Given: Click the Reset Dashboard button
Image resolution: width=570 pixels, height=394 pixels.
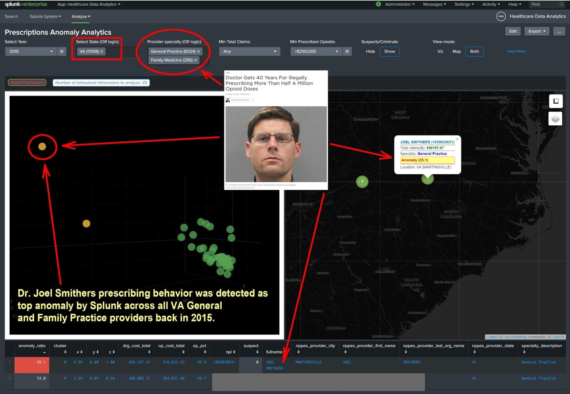Looking at the screenshot, I should pos(27,82).
